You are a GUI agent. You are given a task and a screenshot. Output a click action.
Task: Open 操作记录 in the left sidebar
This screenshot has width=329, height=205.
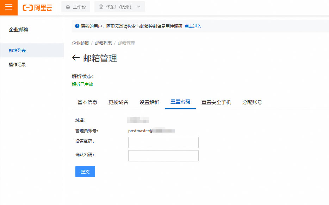17,65
